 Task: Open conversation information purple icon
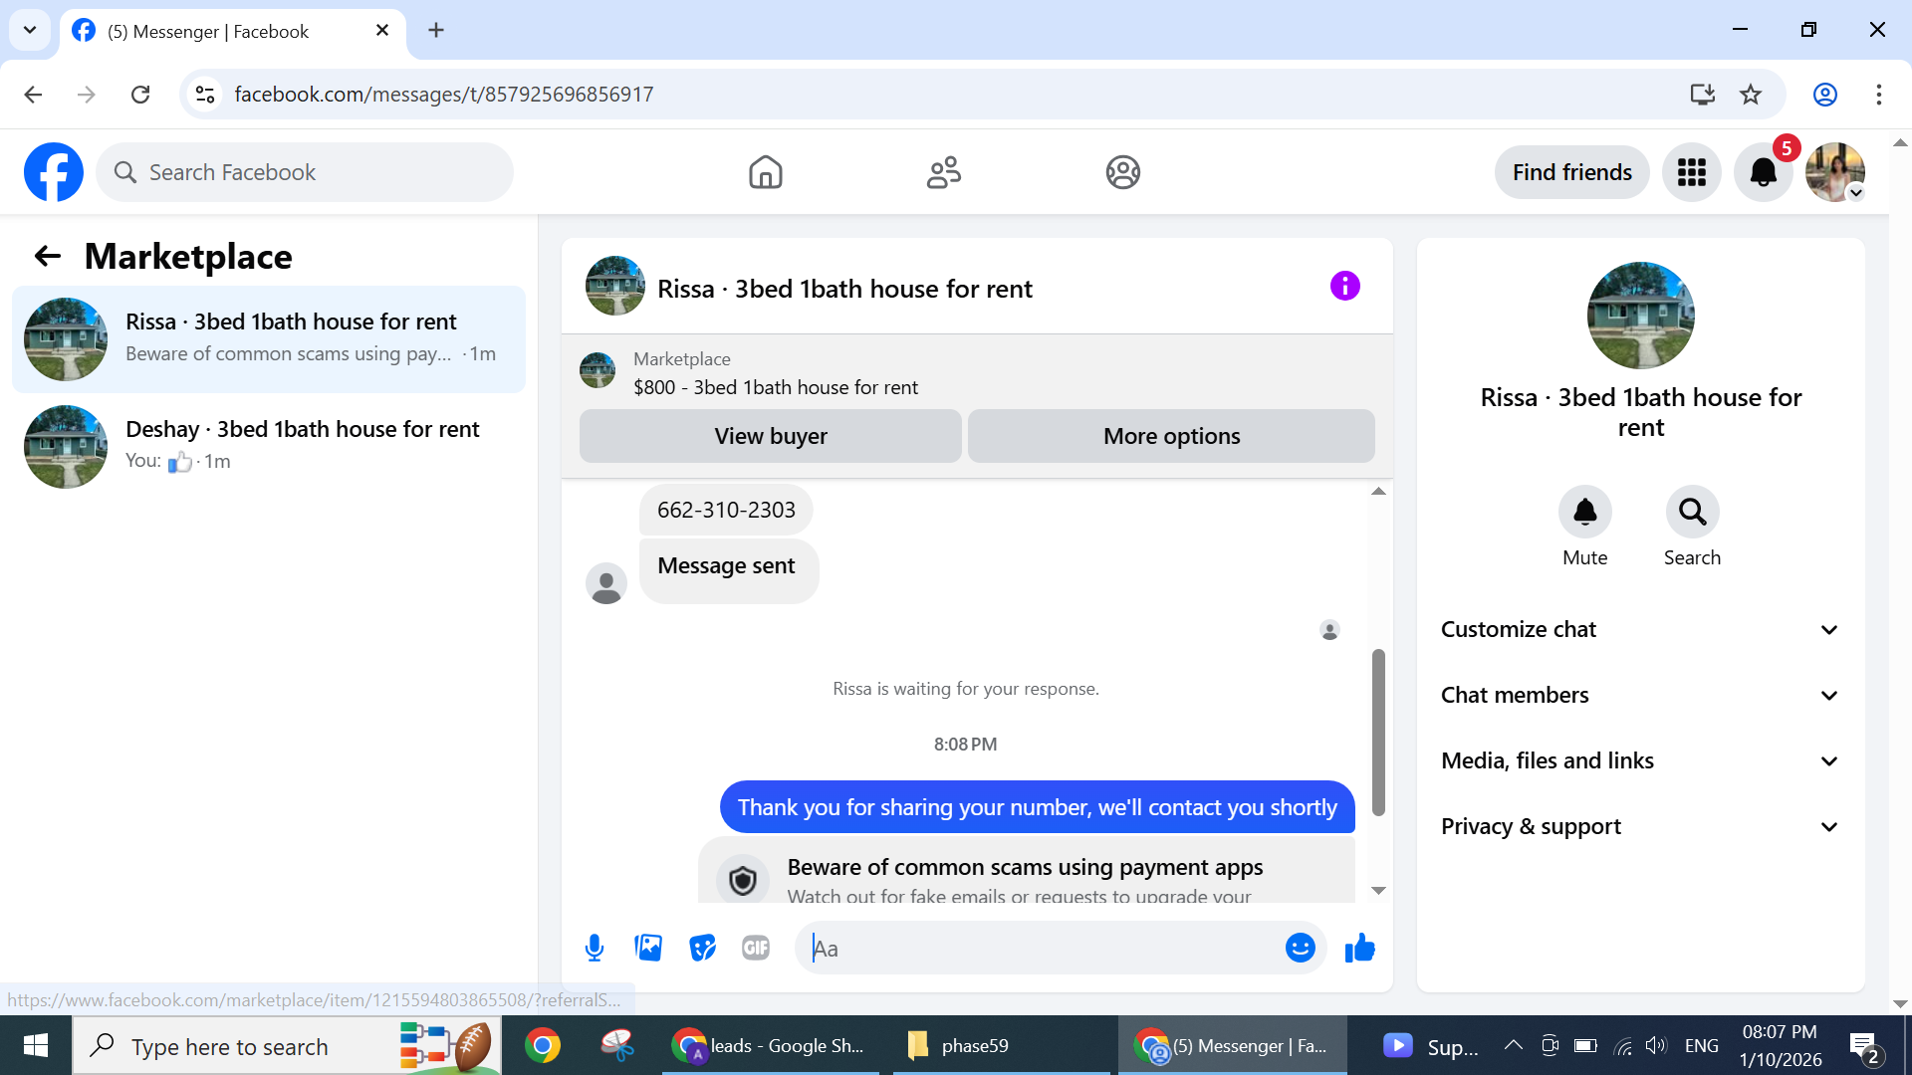coord(1344,287)
